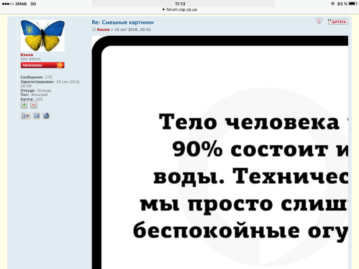Viewport: 359px width, 269px height.
Task: Tap the small post icon beside the author name
Action: (94, 29)
